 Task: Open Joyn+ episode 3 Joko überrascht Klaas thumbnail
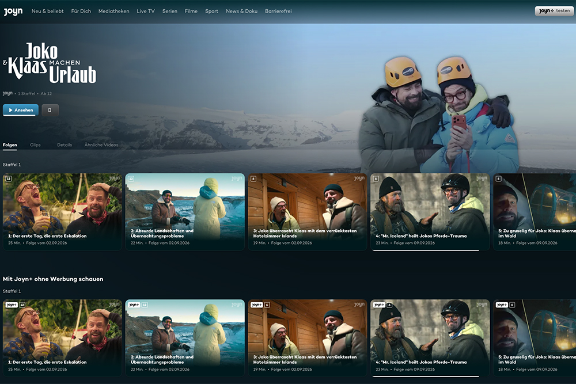coord(308,338)
